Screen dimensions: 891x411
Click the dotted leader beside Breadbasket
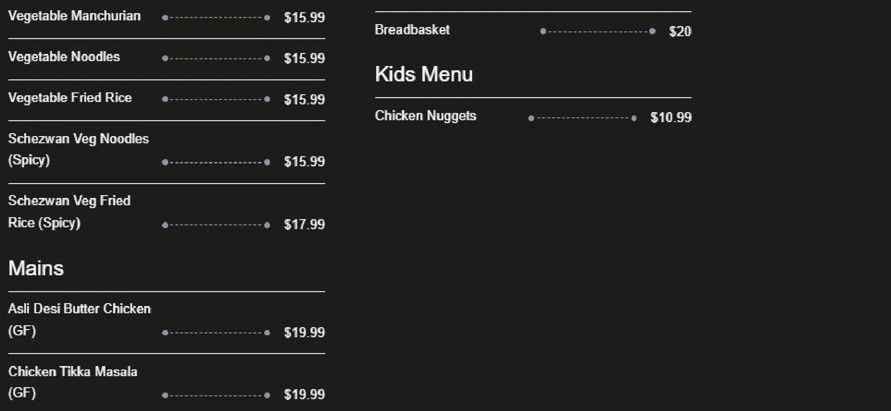[598, 32]
